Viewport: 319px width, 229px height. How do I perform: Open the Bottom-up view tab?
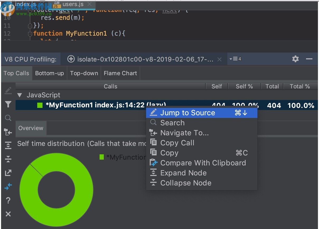click(x=49, y=73)
